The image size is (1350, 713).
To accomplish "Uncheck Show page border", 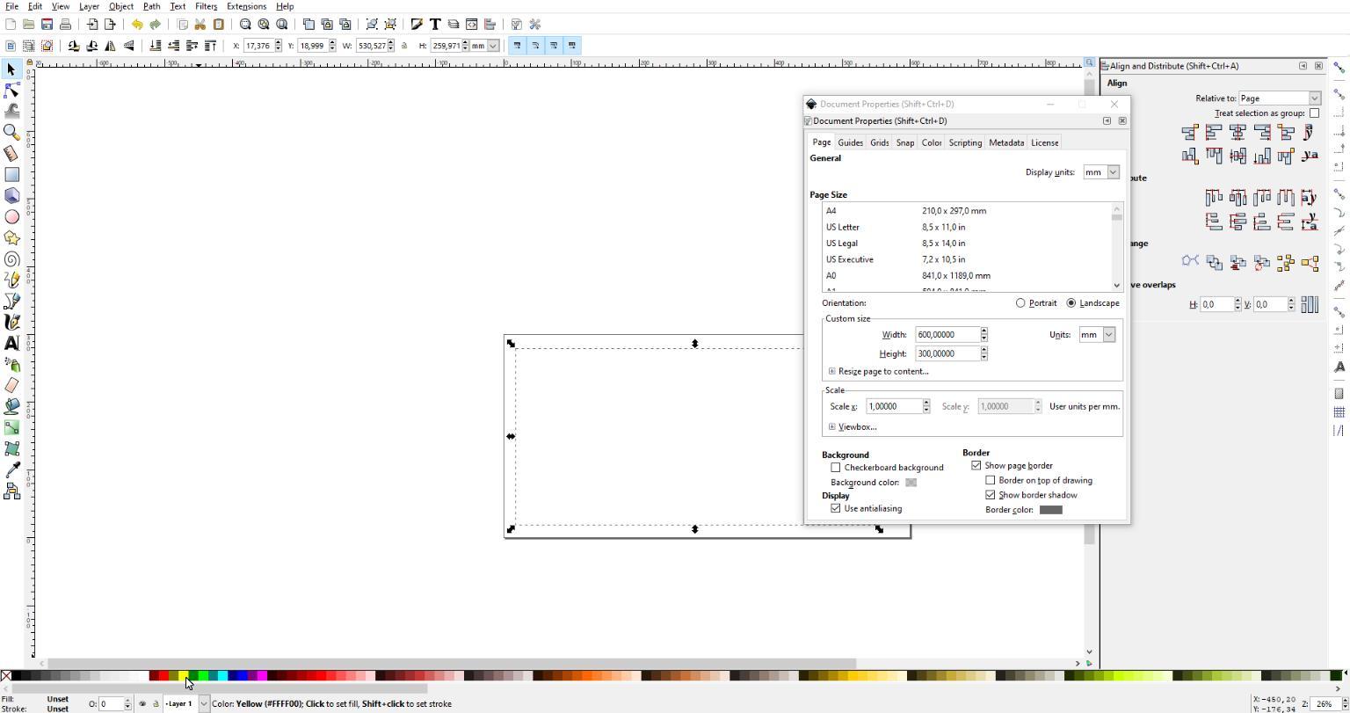I will click(x=976, y=466).
